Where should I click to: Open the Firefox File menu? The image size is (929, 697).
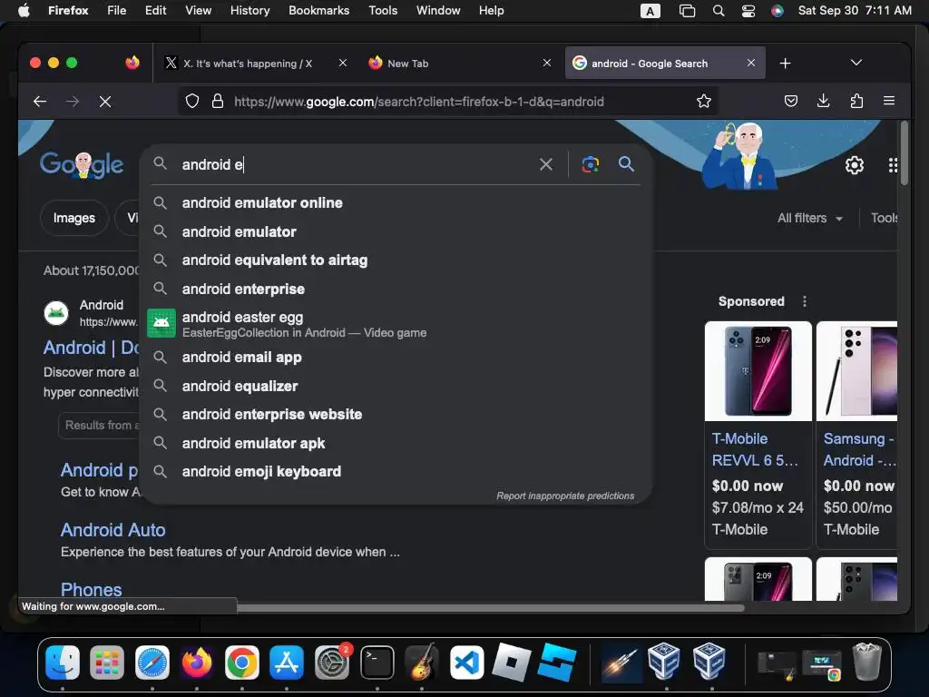point(117,11)
